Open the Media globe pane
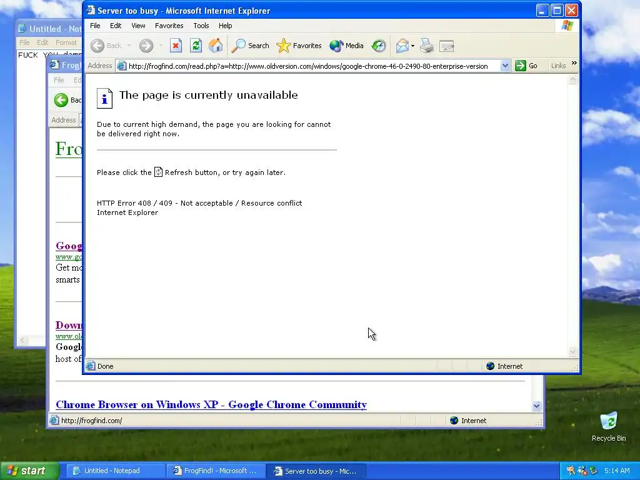 tap(346, 46)
